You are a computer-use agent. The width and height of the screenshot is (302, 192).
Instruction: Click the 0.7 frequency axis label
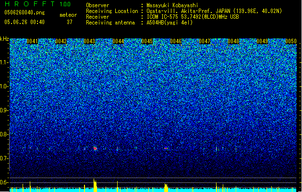[4, 158]
